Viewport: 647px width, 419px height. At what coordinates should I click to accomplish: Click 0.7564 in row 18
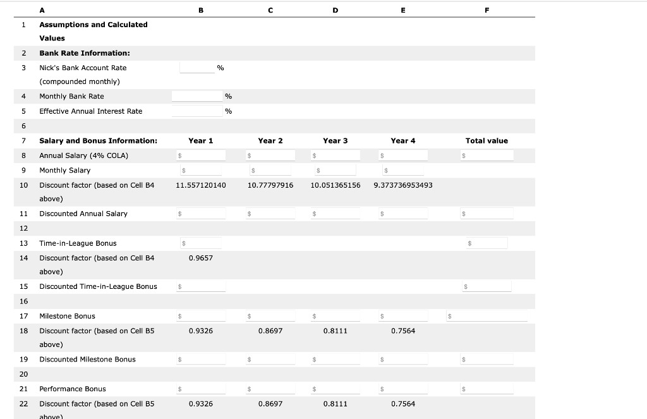[403, 331]
